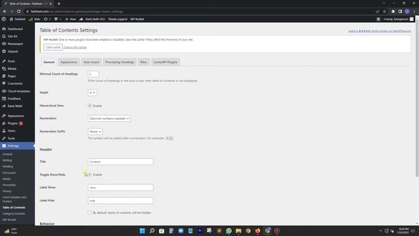The width and height of the screenshot is (419, 236).
Task: Switch to the Misc. tab
Action: point(144,62)
